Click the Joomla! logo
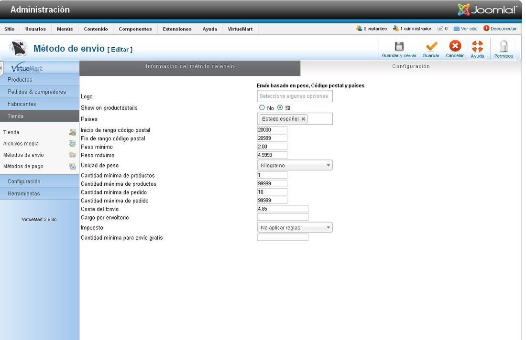Screen dimensions: 526x340 coord(487,10)
